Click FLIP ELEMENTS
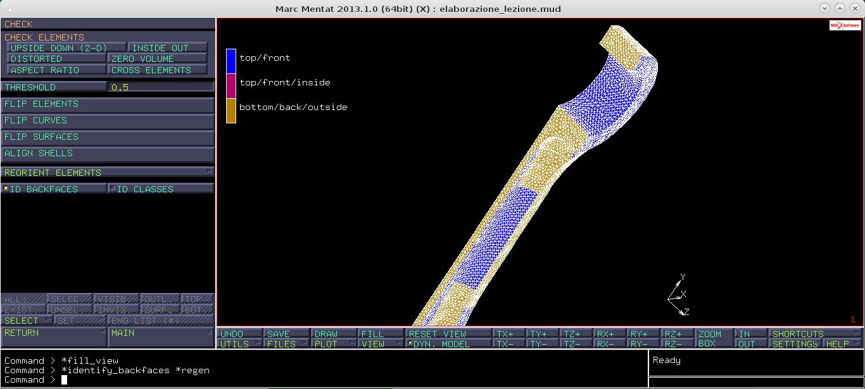 [108, 104]
